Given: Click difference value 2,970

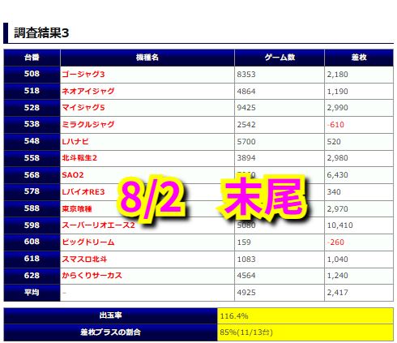Looking at the screenshot, I should pos(338,209).
